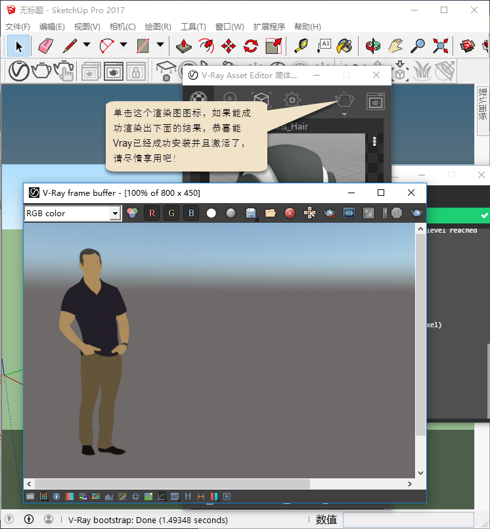Screen dimensions: 490x529
Task: Toggle red channel in frame buffer
Action: 152,213
